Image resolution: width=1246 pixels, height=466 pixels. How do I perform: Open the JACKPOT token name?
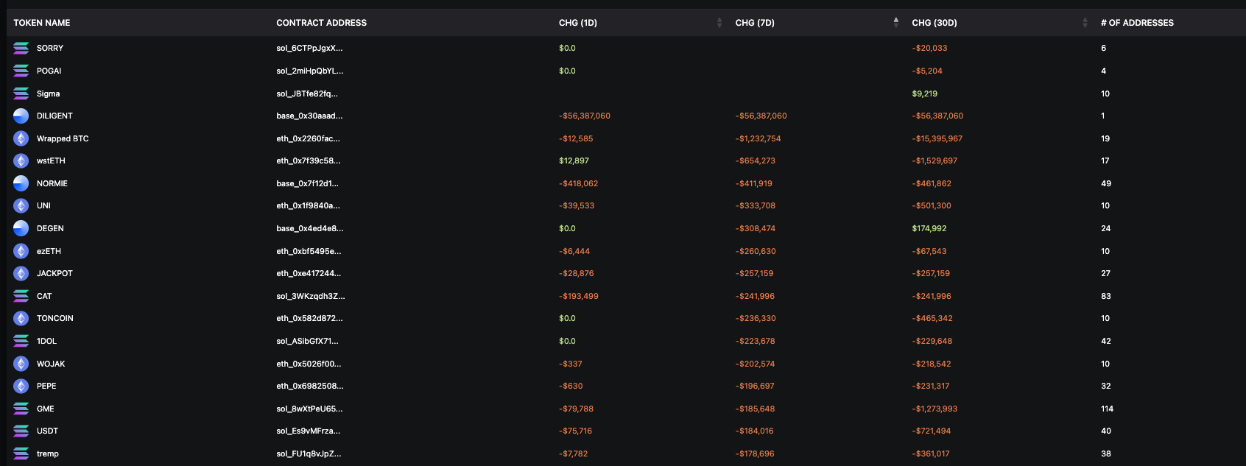tap(54, 273)
